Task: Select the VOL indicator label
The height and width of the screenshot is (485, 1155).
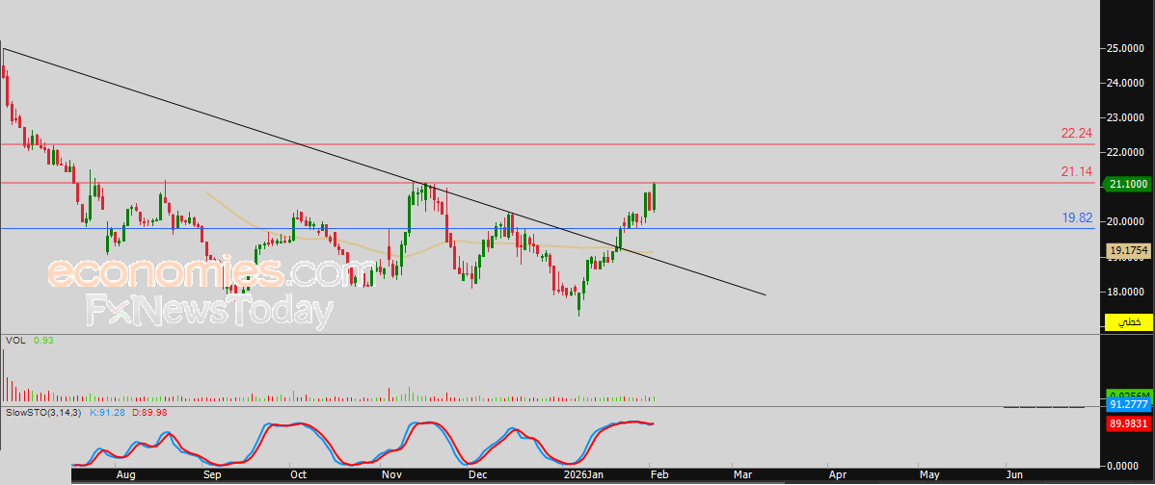Action: point(14,341)
